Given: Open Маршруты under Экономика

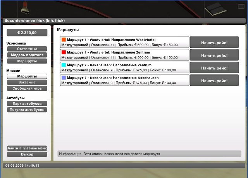Looking at the screenshot, I should tap(27, 61).
